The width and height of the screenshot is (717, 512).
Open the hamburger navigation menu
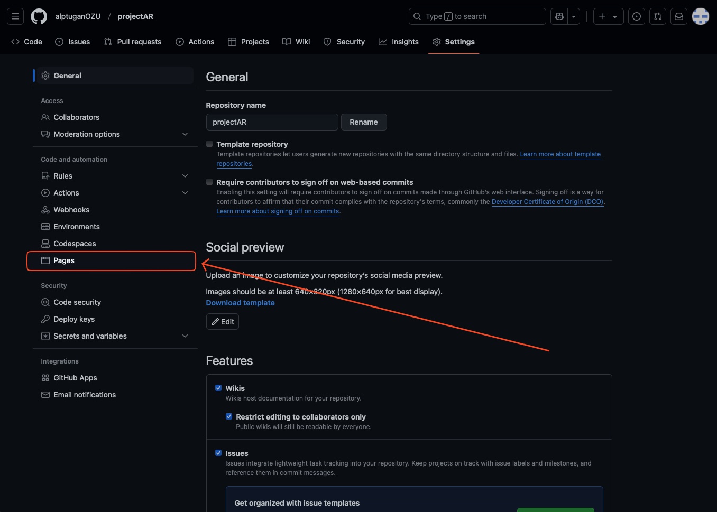coord(15,16)
